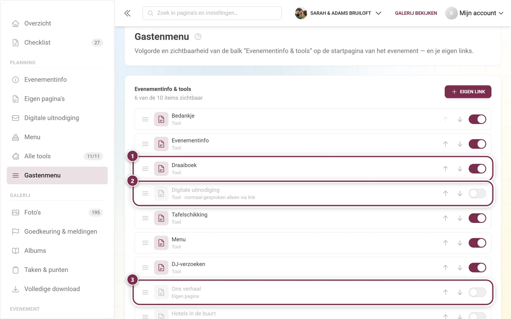This screenshot has width=511, height=319.
Task: Navigate to Foto's in the sidebar
Action: pyautogui.click(x=57, y=213)
